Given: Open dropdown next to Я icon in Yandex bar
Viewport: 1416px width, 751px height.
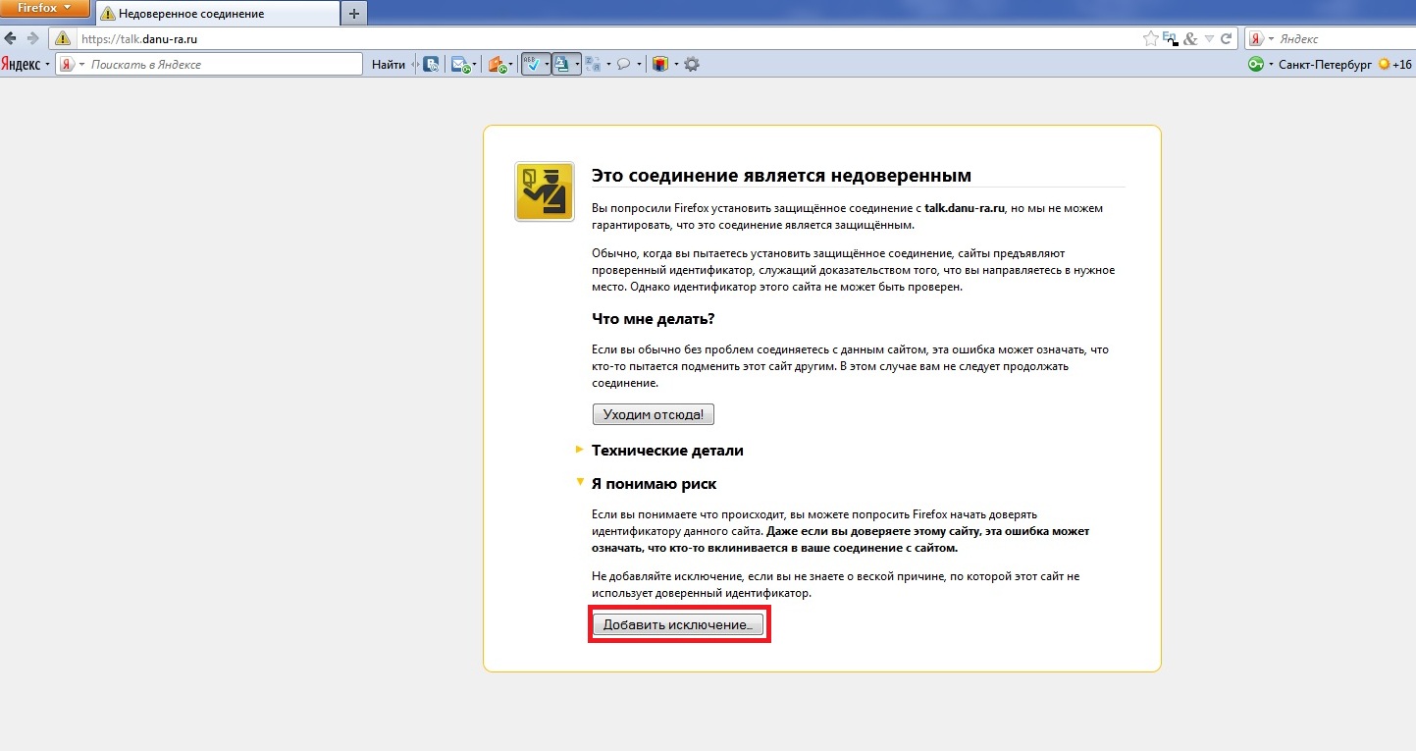Looking at the screenshot, I should click(81, 64).
